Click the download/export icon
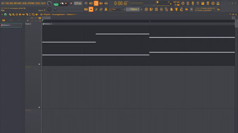The width and height of the screenshot is (238, 133). tap(218, 3)
